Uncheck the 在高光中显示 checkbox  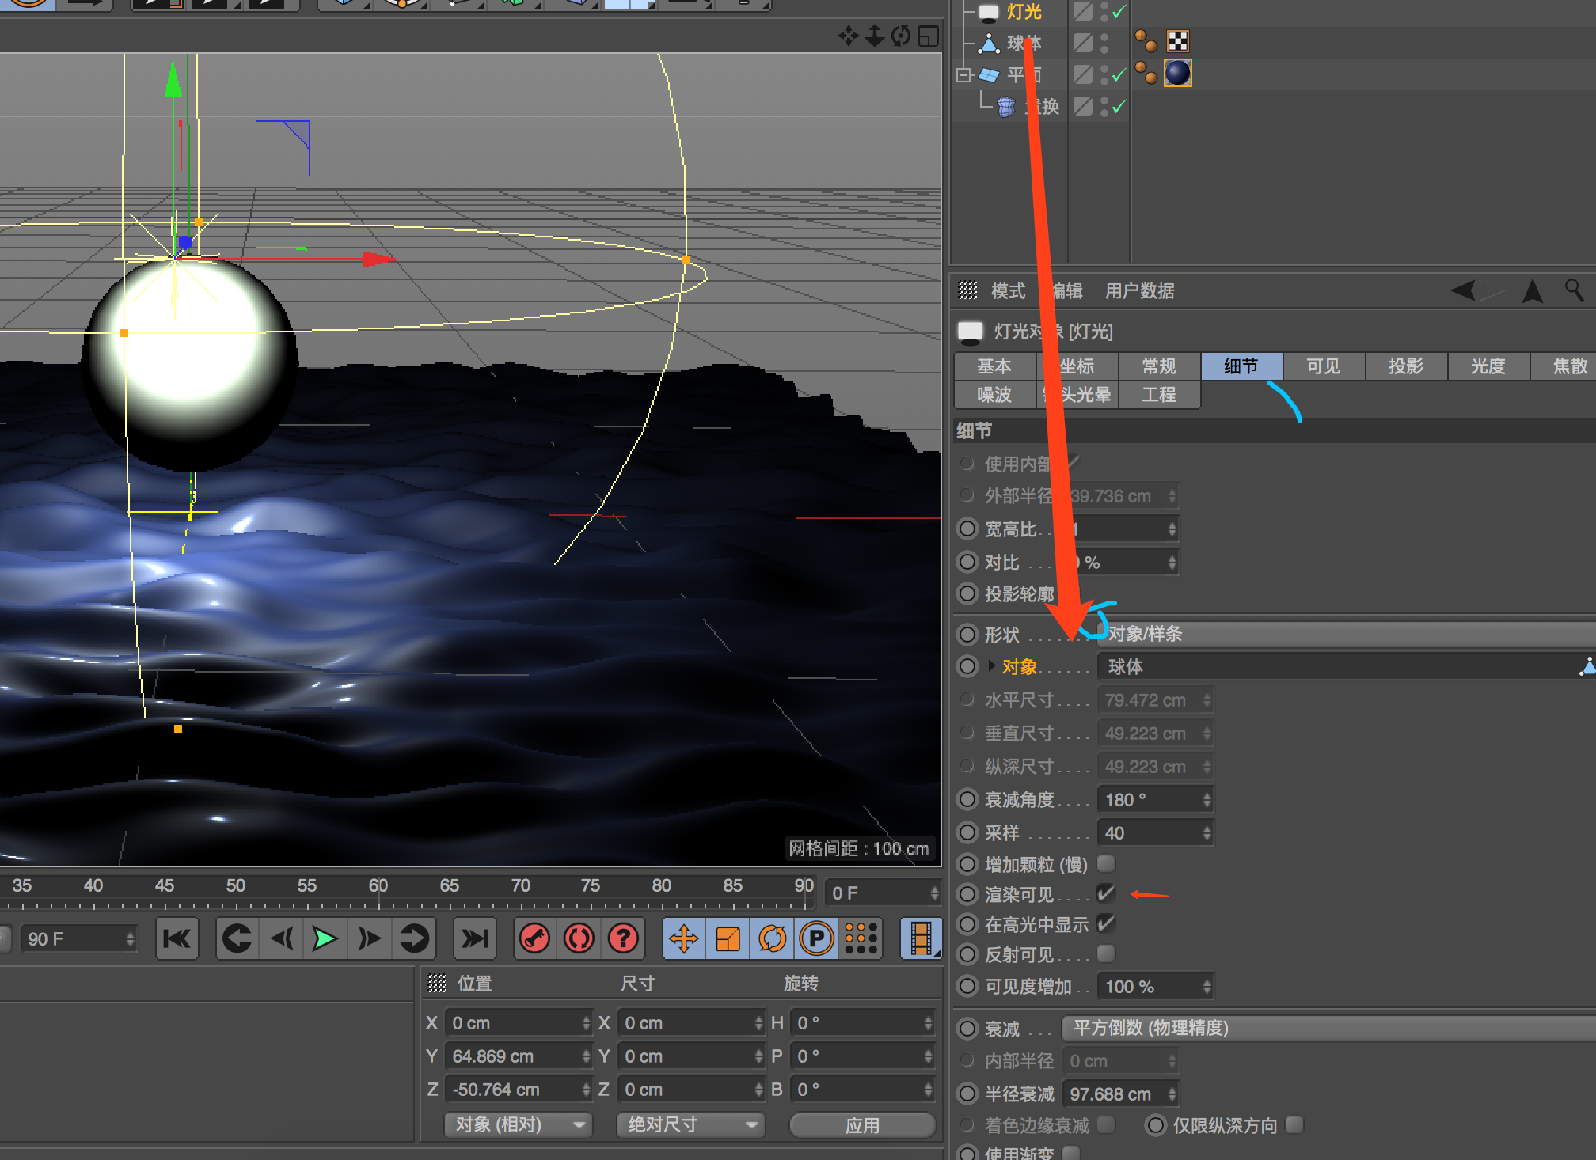(1106, 923)
